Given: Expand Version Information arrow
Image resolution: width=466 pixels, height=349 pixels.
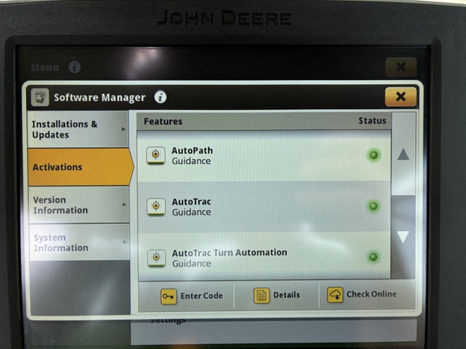Looking at the screenshot, I should [125, 204].
